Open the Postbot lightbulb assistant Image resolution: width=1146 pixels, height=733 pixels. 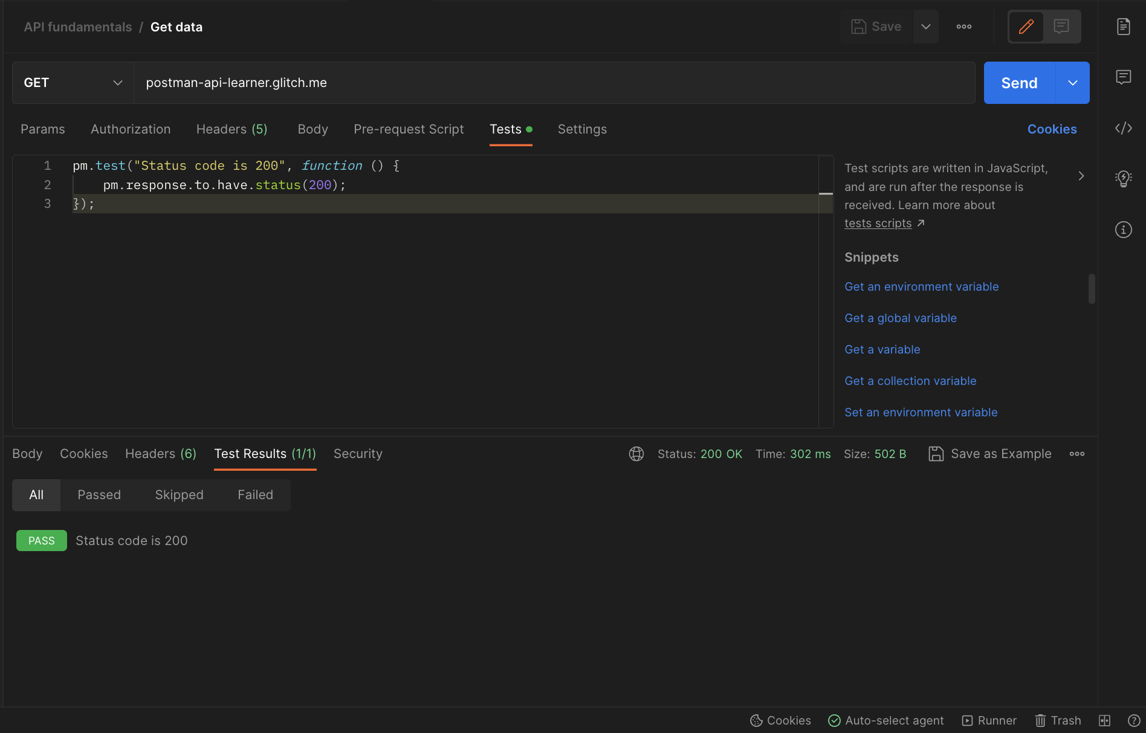coord(1123,178)
